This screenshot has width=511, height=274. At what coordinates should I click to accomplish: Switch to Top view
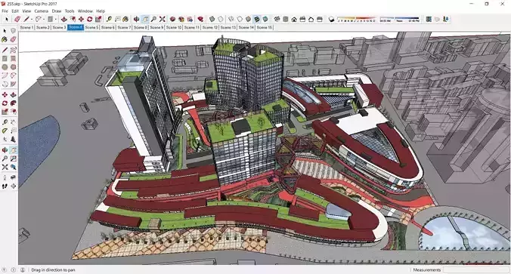pyautogui.click(x=286, y=19)
